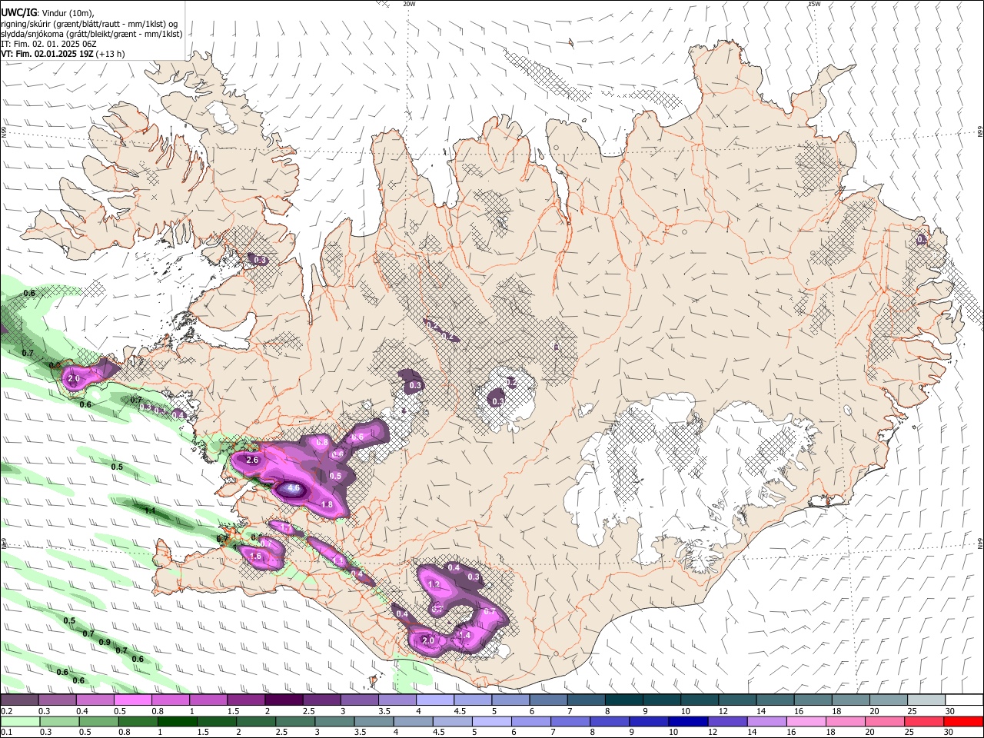Click the 0.2 label on the snow scale

[x=5, y=711]
